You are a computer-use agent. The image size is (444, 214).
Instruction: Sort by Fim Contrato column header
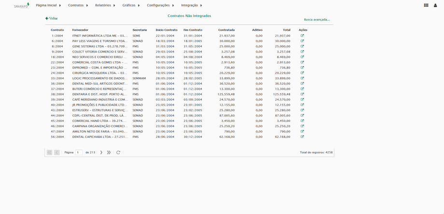click(193, 30)
